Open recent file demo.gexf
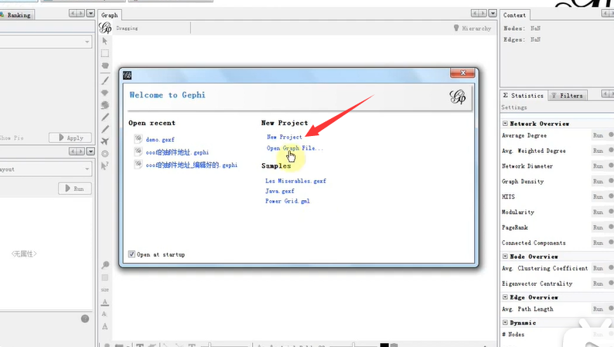The width and height of the screenshot is (614, 347). 160,139
